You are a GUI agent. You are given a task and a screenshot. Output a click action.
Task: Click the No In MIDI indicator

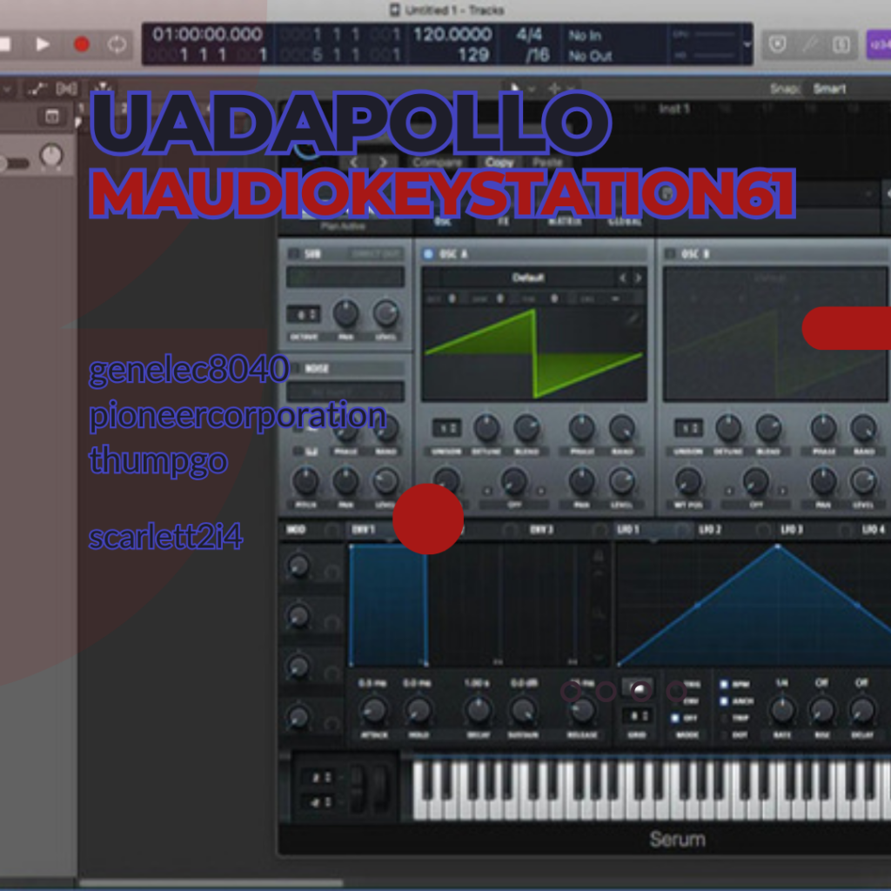click(585, 35)
